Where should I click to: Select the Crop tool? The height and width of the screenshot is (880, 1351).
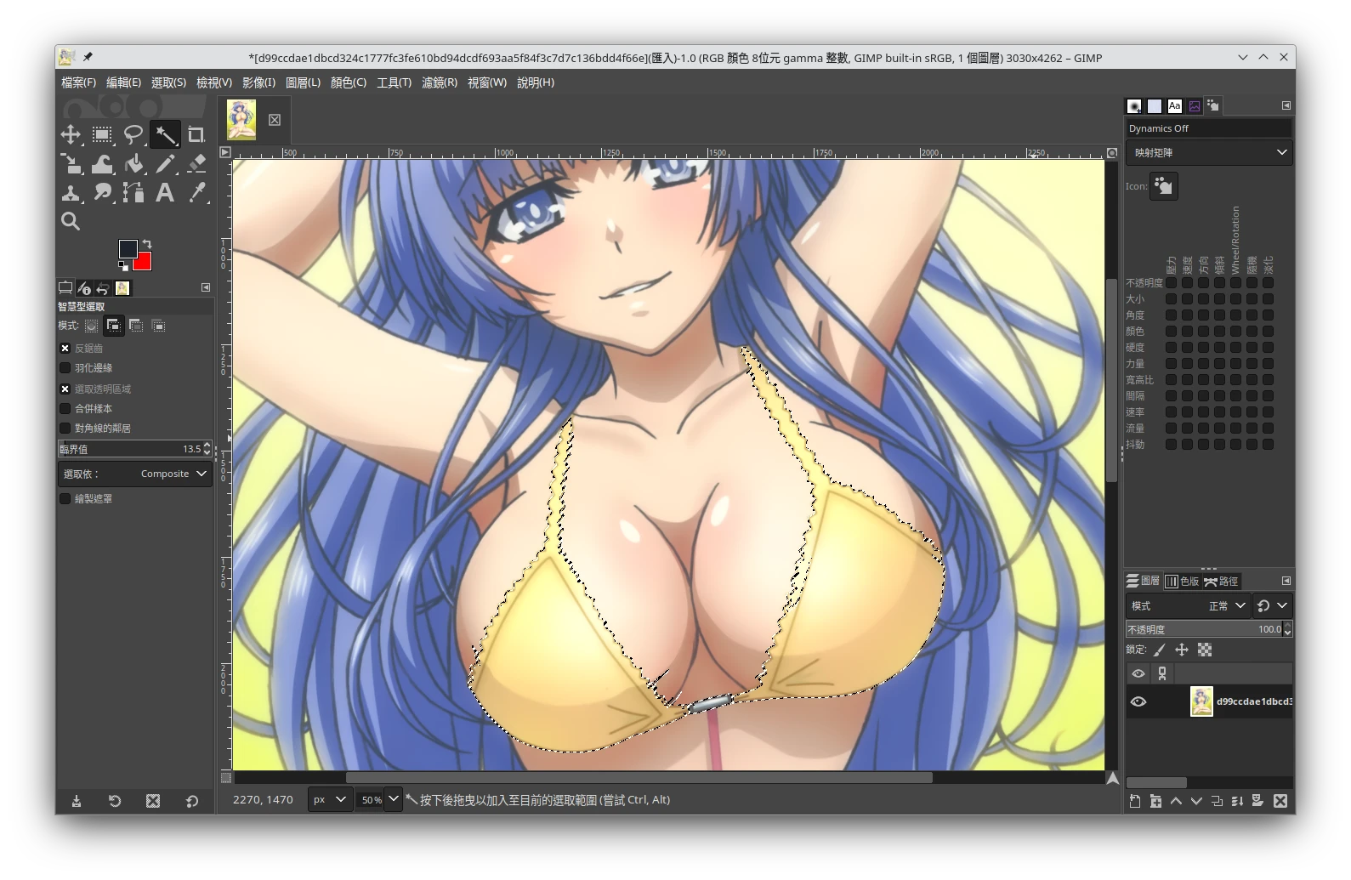[x=196, y=134]
